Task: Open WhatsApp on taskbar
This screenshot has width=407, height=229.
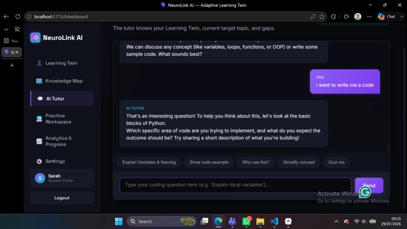Action: point(246,221)
